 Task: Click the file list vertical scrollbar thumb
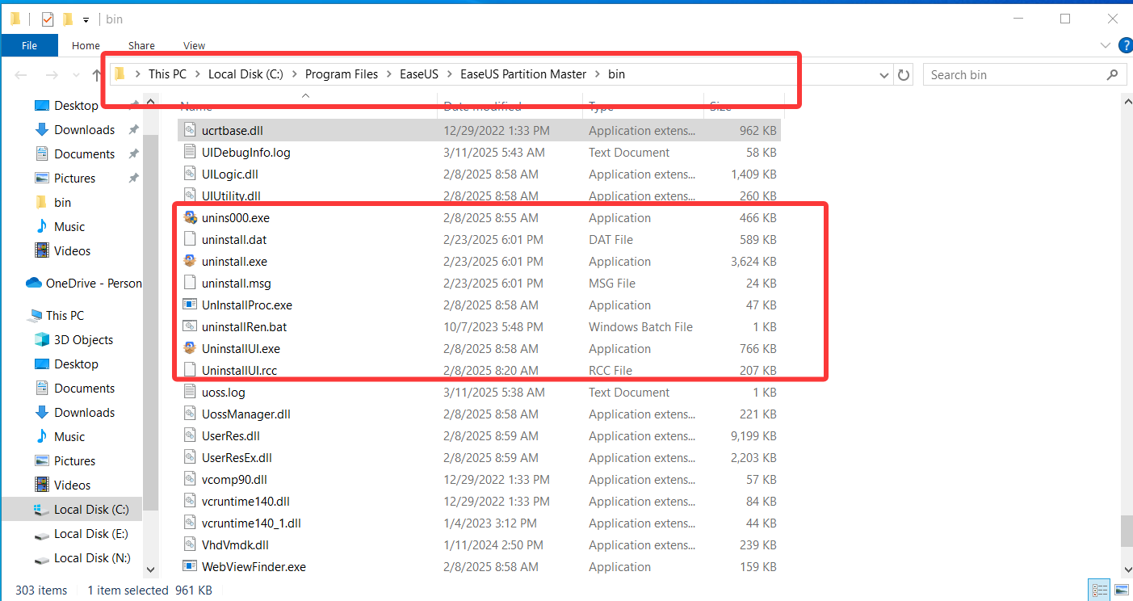pos(1126,532)
